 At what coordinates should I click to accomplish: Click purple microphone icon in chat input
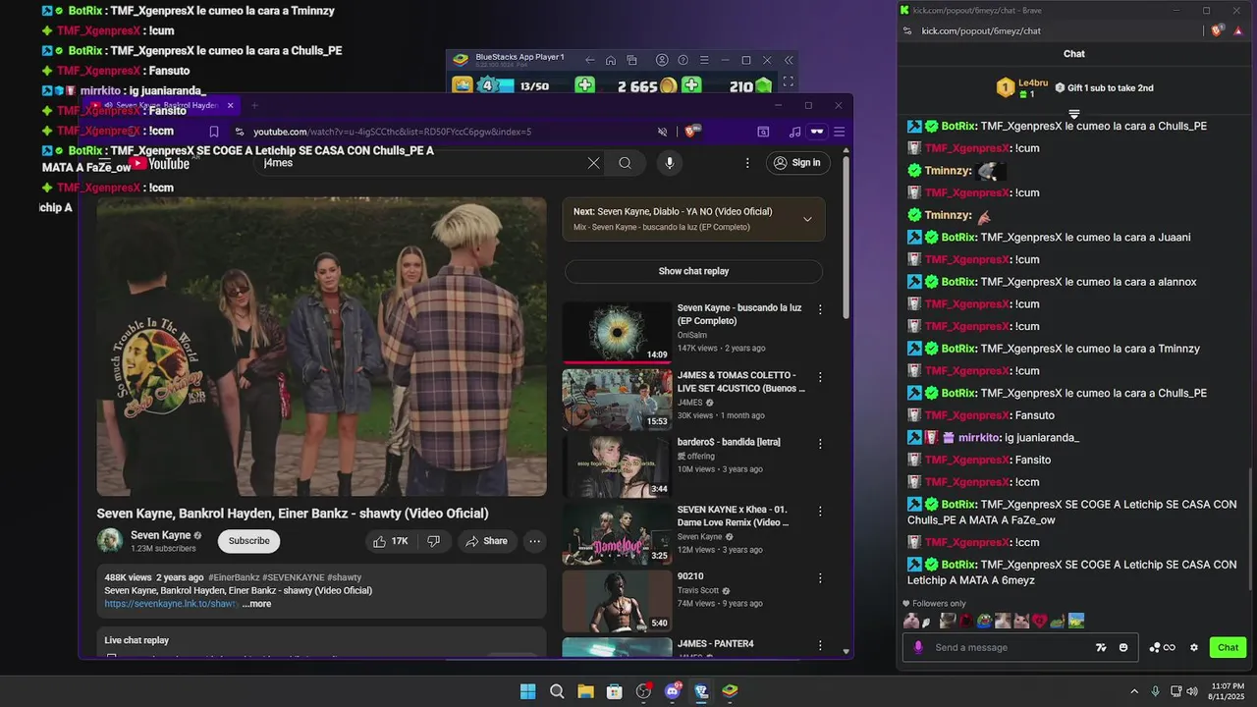pyautogui.click(x=918, y=647)
